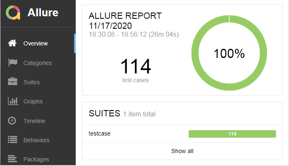Click the Graphs bar chart icon
289x166 pixels.
(13, 101)
